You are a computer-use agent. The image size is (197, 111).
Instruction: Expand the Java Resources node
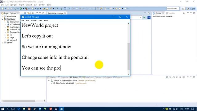coord(5,27)
